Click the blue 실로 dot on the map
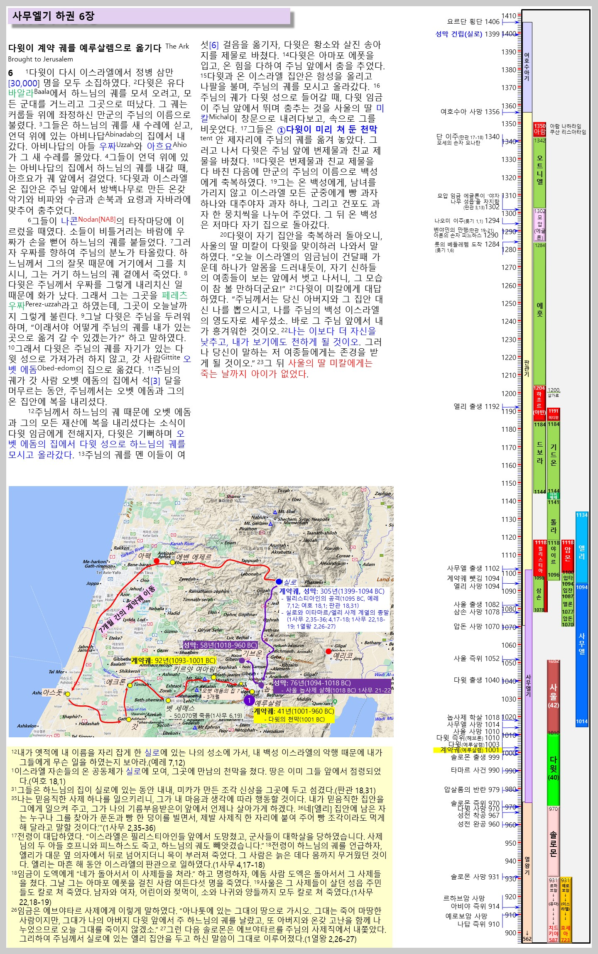Viewport: 598px width, 954px height. tap(279, 582)
